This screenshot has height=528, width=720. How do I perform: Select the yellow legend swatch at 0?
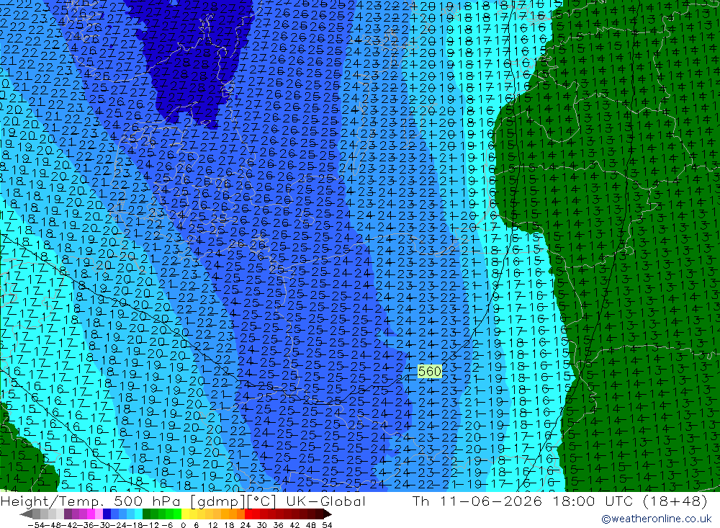pyautogui.click(x=186, y=514)
